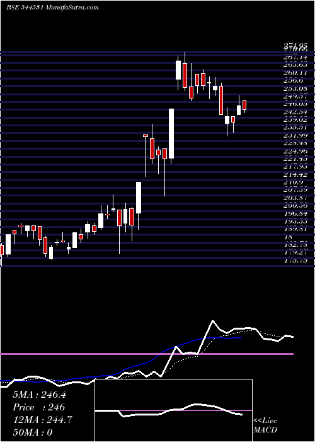
Task: Click the 224.96 price axis label
Action: pyautogui.click(x=295, y=152)
